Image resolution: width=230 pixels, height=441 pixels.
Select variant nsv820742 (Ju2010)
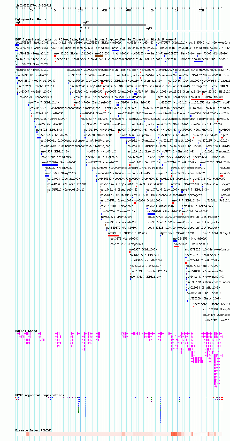coord(216,320)
